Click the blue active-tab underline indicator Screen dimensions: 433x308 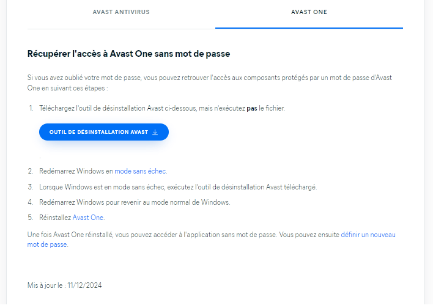(309, 28)
